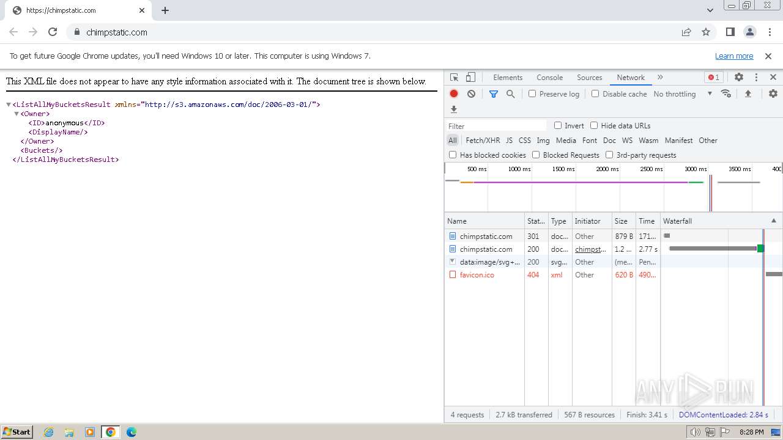Toggle the device toolbar icon
783x440 pixels.
coord(470,78)
